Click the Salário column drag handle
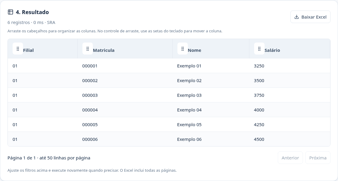The image size is (338, 181). click(259, 49)
